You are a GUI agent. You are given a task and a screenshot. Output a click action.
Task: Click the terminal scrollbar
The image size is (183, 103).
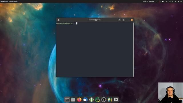(x=133, y=49)
